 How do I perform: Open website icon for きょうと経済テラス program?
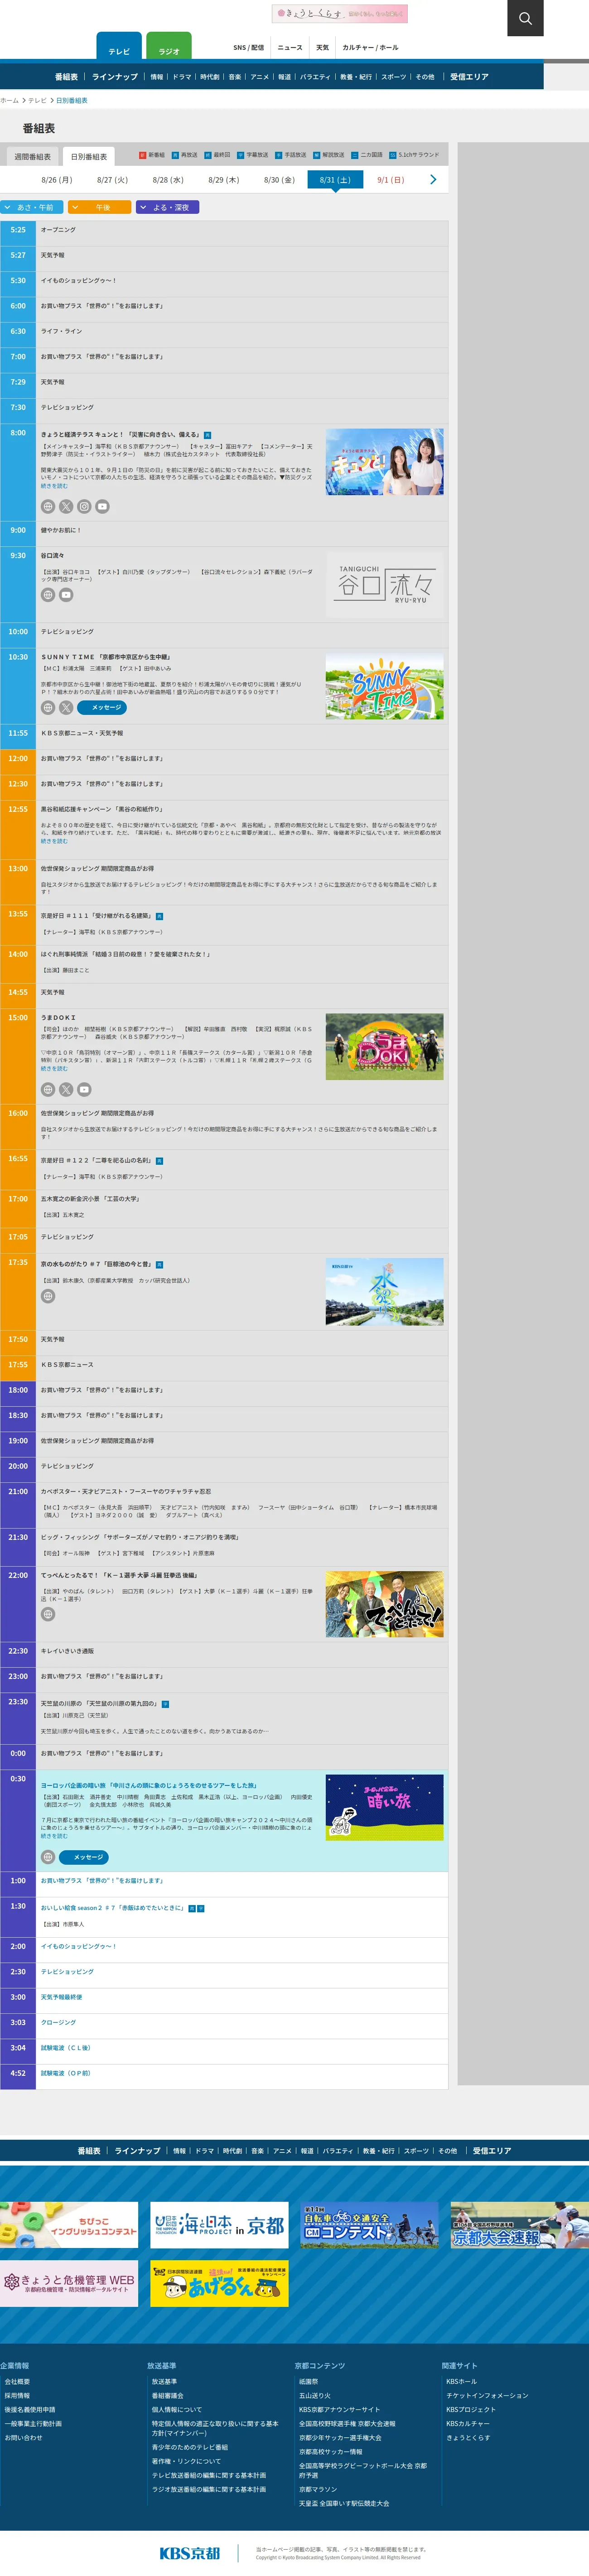pos(48,507)
